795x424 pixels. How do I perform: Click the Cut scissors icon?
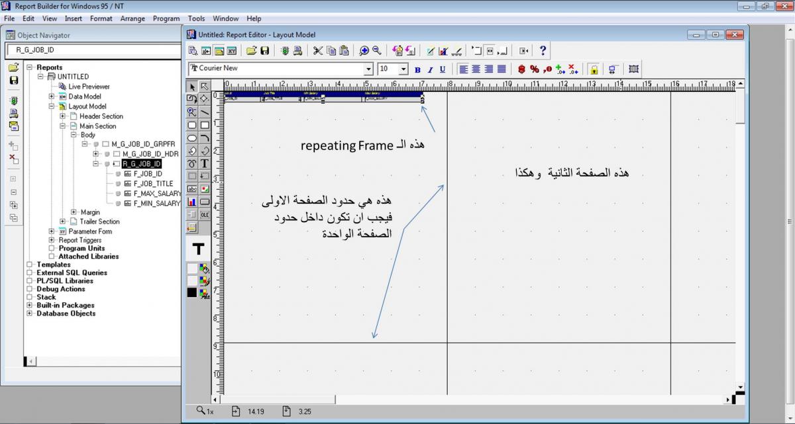click(318, 51)
